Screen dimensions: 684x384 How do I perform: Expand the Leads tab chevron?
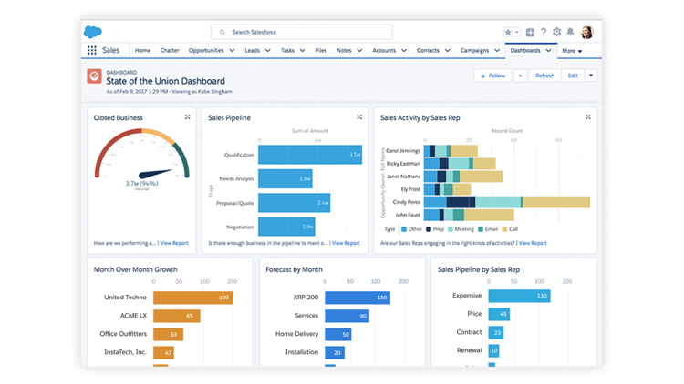[x=268, y=51]
